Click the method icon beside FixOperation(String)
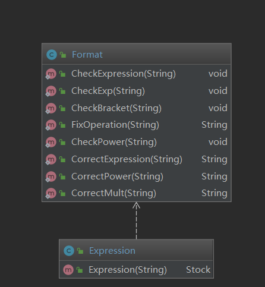The width and height of the screenshot is (265, 287). coord(51,125)
